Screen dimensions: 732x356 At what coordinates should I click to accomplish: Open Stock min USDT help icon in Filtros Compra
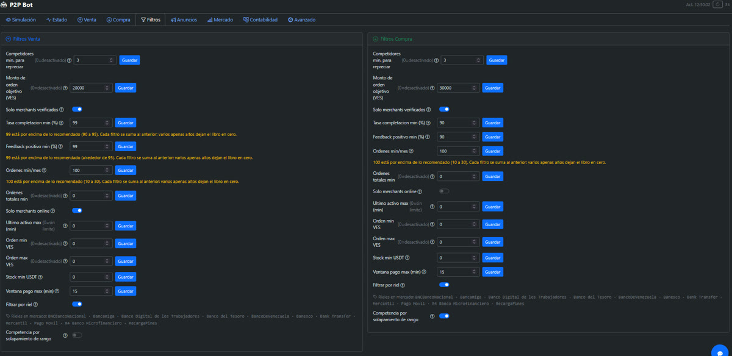[407, 258]
